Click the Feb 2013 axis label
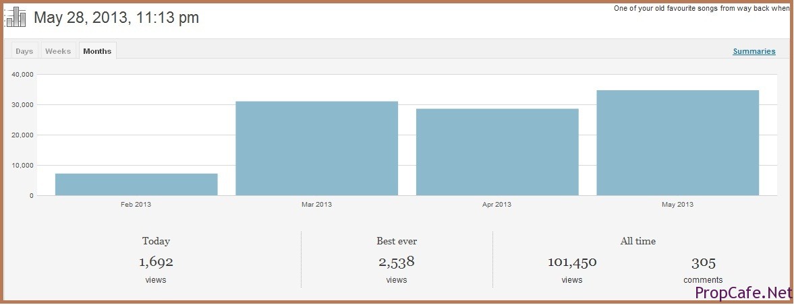The height and width of the screenshot is (305, 794). (x=136, y=204)
